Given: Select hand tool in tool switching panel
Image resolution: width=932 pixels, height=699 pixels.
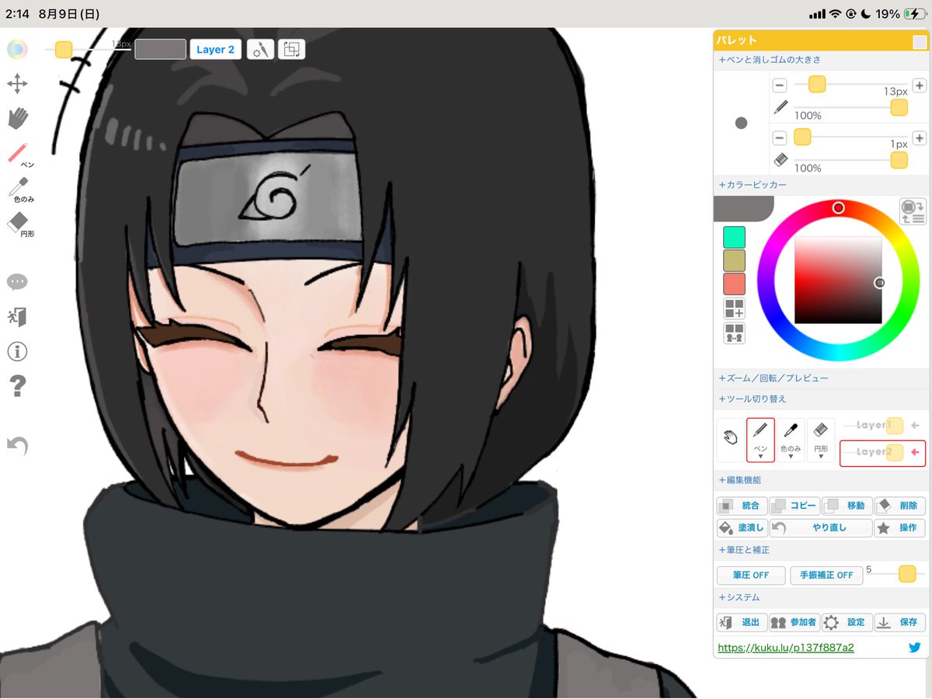Looking at the screenshot, I should pos(730,439).
